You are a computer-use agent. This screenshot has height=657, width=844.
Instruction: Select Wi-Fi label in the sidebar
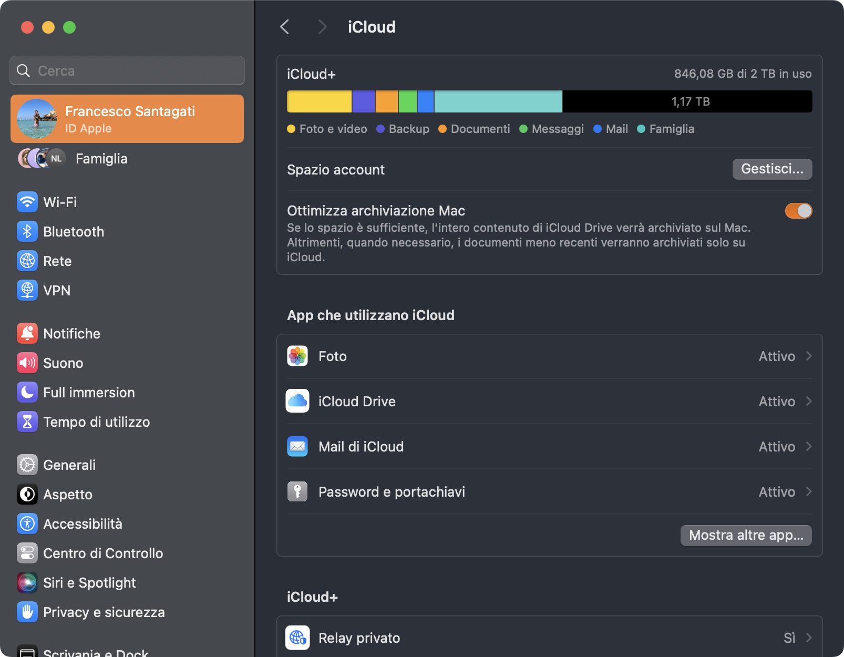(60, 202)
